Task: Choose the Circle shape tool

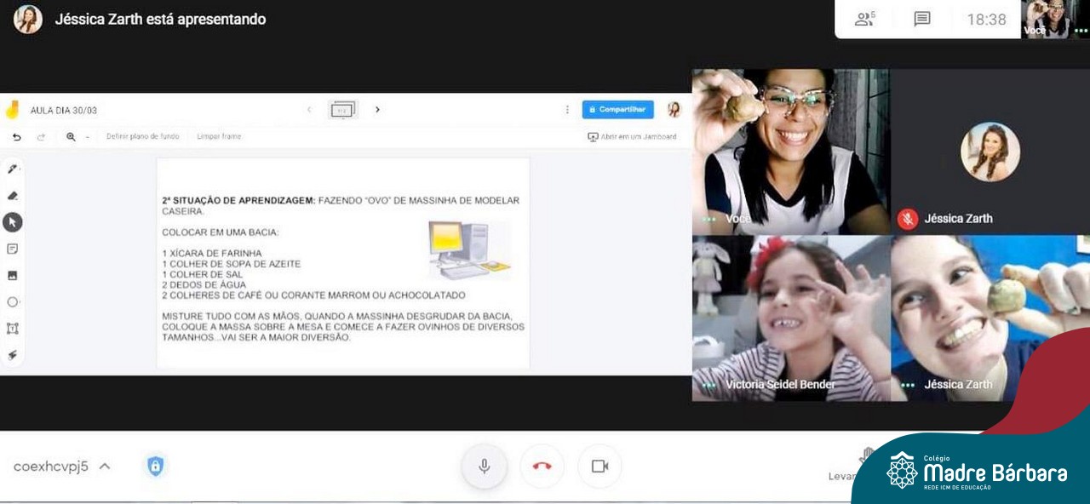Action: point(13,302)
